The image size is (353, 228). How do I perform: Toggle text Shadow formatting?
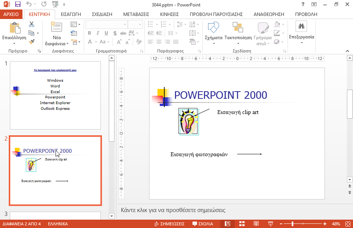[x=115, y=33]
